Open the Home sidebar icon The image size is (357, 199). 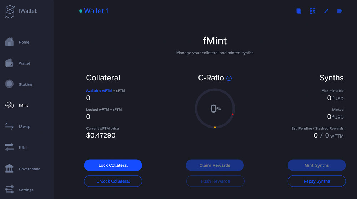(9, 42)
